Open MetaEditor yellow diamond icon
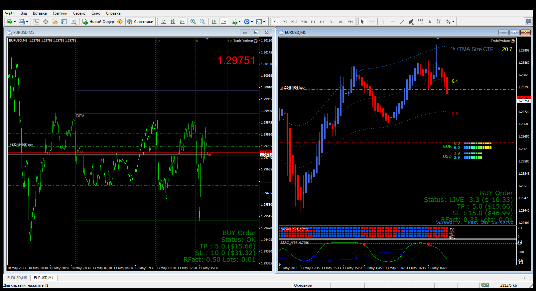 coord(120,22)
